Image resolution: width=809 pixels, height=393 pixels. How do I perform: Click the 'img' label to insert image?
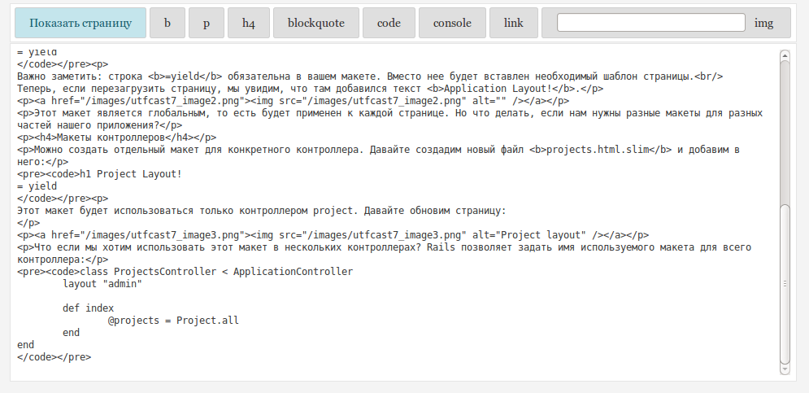763,23
